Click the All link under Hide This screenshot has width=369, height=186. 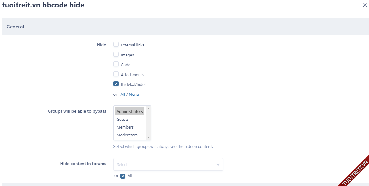(x=123, y=95)
